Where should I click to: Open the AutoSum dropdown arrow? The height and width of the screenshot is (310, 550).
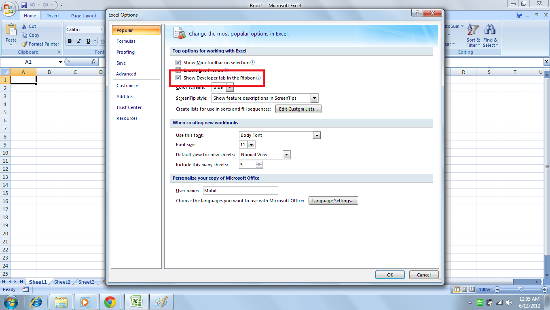coord(463,26)
